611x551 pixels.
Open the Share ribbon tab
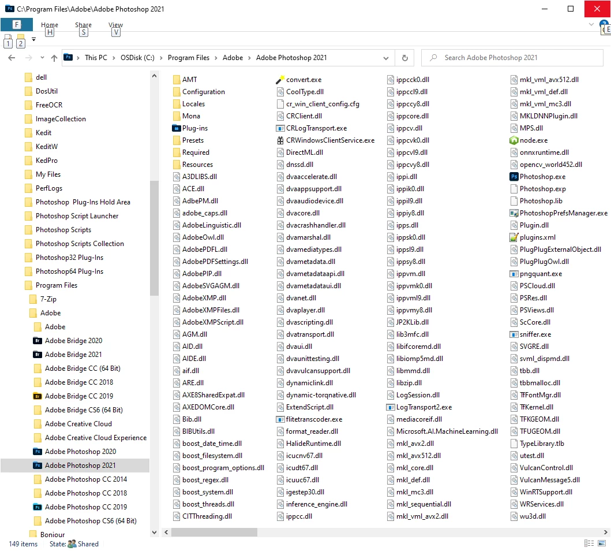(x=84, y=25)
